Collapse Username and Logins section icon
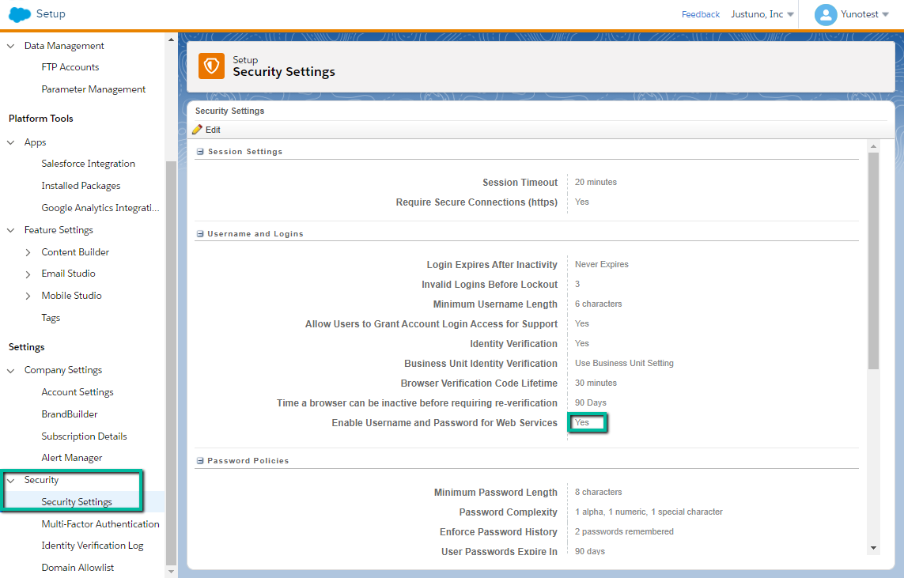904x578 pixels. coord(200,234)
